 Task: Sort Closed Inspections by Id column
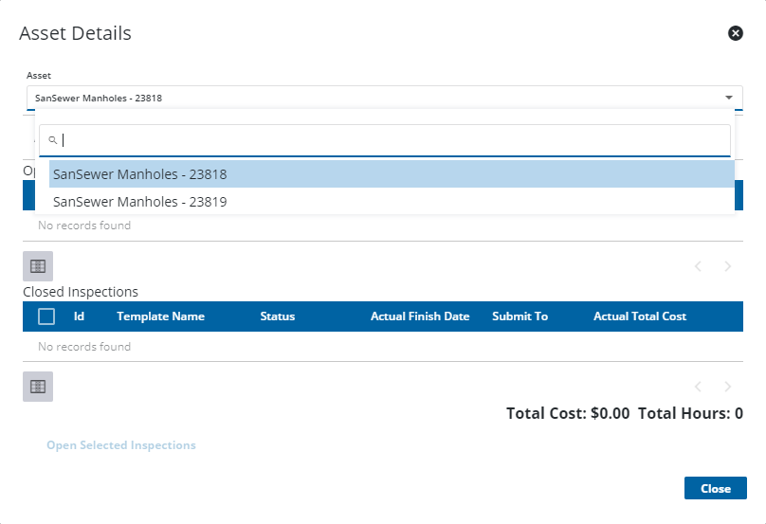pyautogui.click(x=80, y=316)
